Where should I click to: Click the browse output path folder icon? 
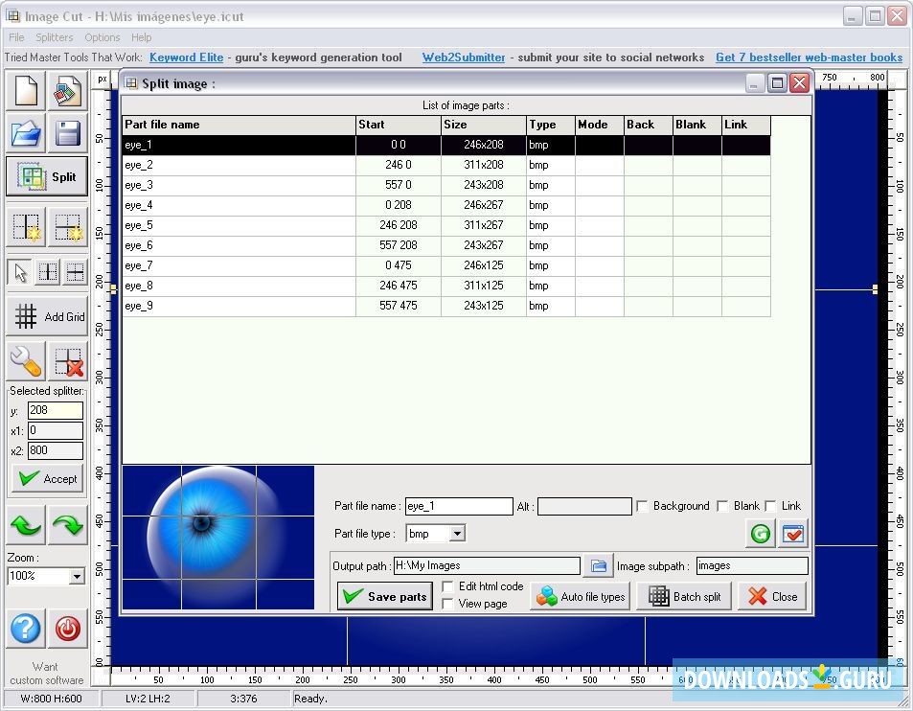[x=598, y=566]
